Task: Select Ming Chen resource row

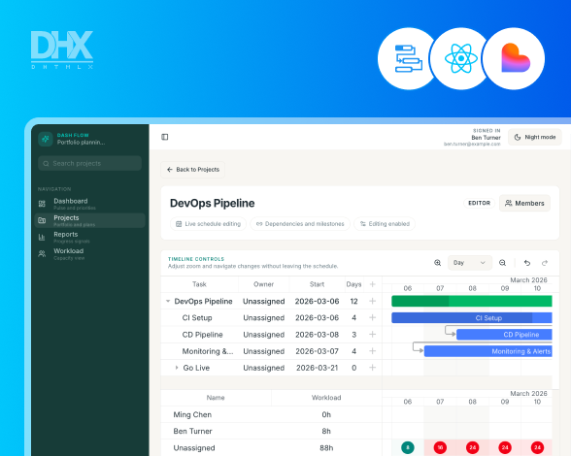Action: [271, 414]
